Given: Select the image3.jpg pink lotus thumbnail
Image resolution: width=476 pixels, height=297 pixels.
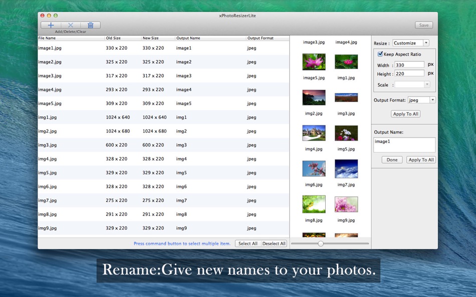Looking at the screenshot, I should click(314, 62).
